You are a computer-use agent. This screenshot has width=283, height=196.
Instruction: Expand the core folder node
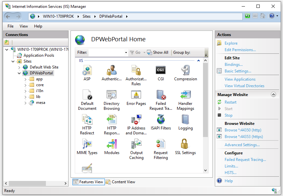click(x=25, y=85)
